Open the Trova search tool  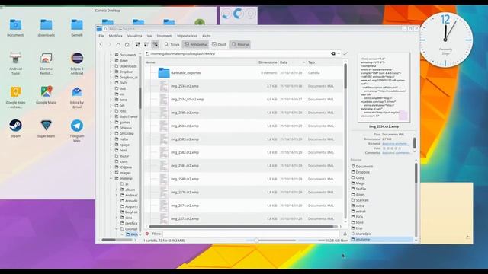[x=172, y=44]
